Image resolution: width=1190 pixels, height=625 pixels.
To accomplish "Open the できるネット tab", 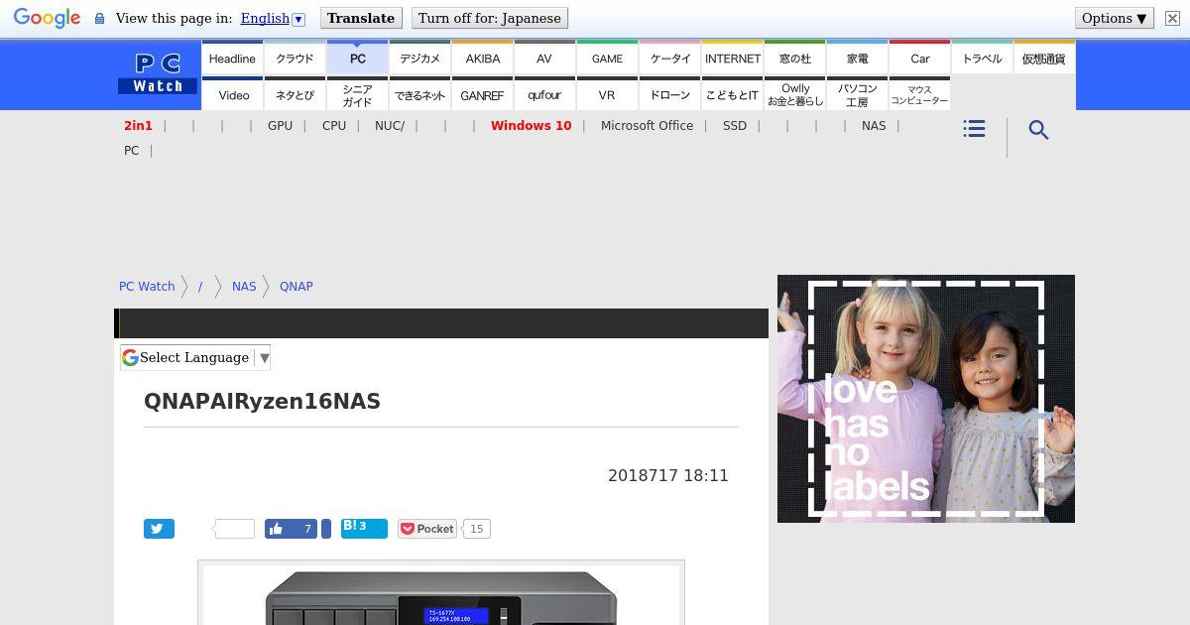I will (x=420, y=95).
